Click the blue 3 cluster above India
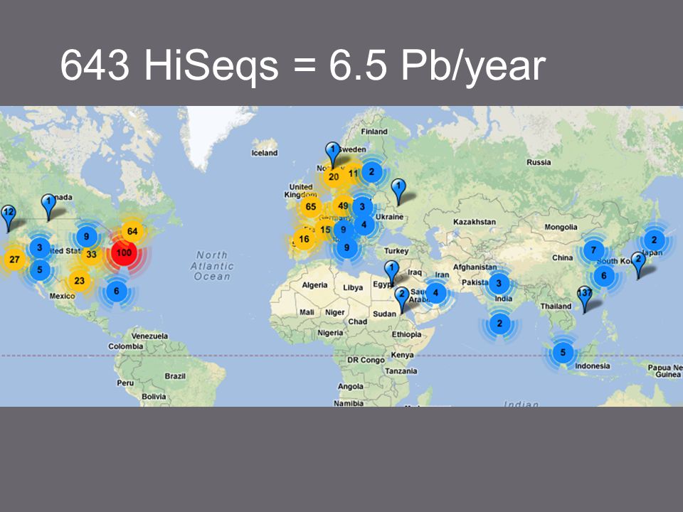 (499, 284)
